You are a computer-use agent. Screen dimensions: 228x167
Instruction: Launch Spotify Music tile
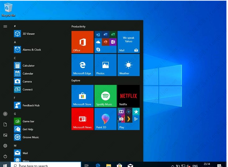point(105,96)
